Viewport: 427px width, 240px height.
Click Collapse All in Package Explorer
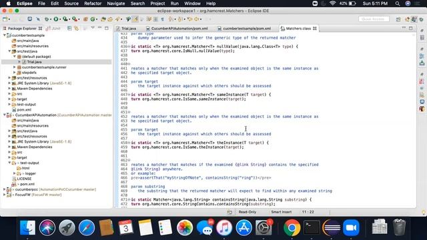tap(69, 28)
